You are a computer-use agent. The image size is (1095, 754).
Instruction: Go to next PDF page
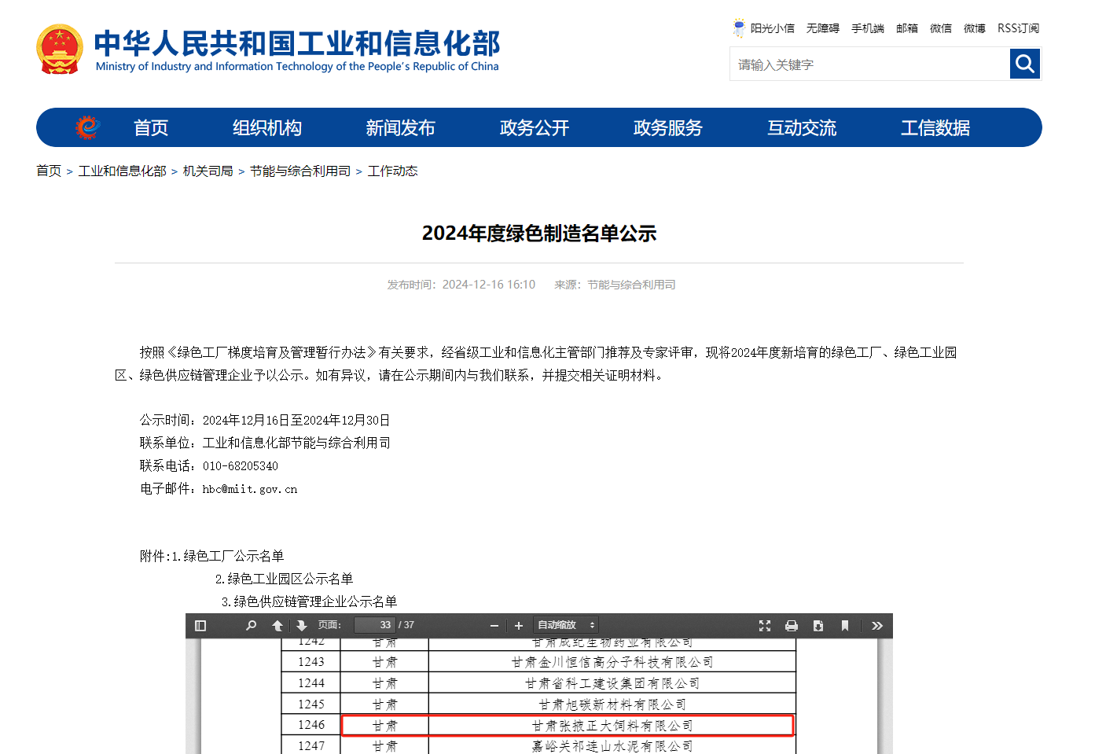click(x=302, y=626)
